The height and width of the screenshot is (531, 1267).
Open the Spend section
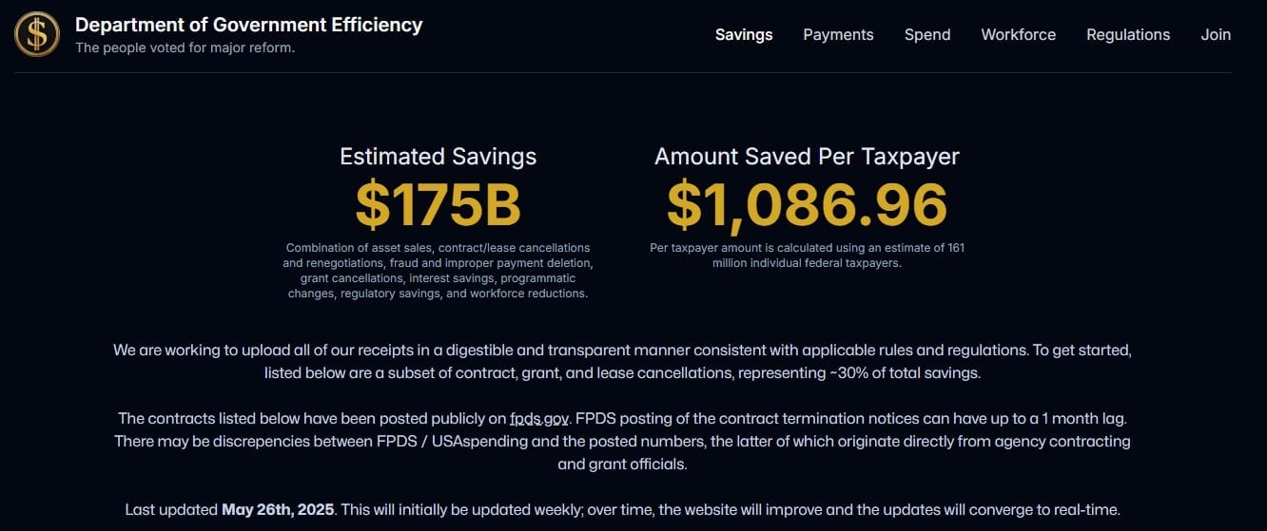point(927,34)
